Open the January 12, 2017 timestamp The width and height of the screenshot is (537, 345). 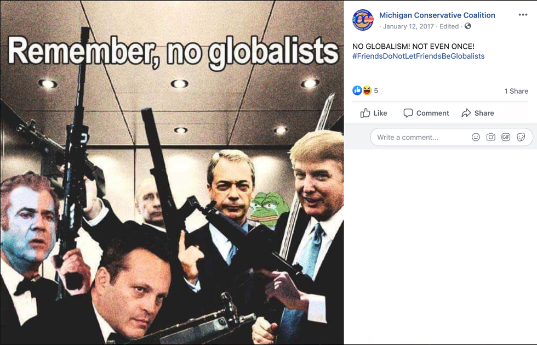click(408, 26)
